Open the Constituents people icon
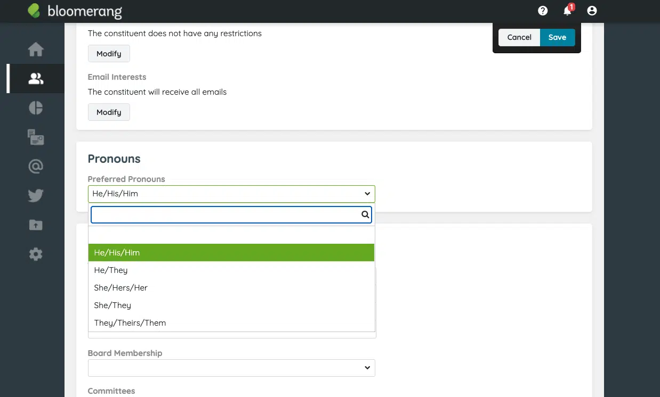The width and height of the screenshot is (660, 397). (x=36, y=79)
